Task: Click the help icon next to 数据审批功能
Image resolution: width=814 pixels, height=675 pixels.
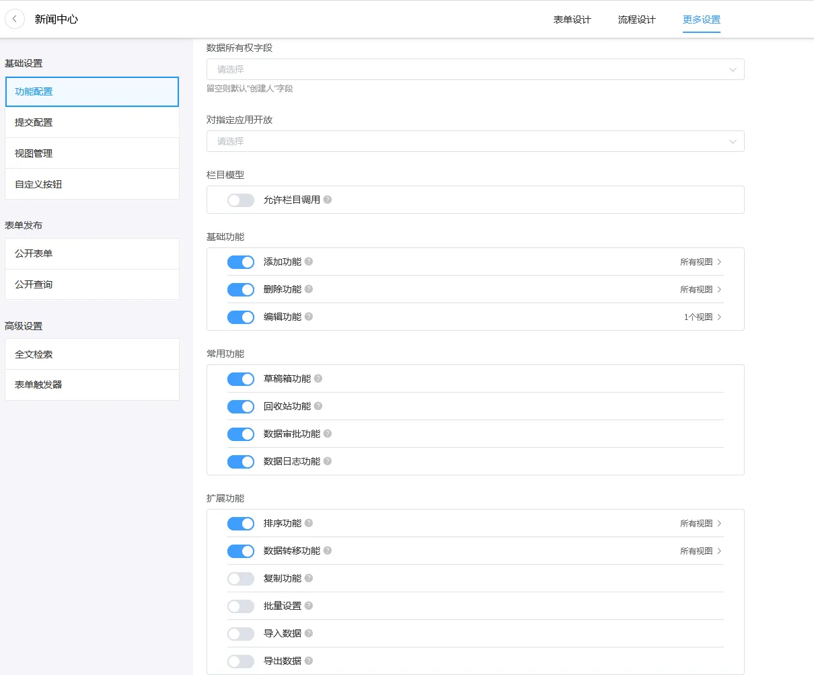Action: click(328, 434)
